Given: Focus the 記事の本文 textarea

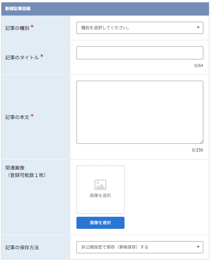Looking at the screenshot, I should (140, 112).
